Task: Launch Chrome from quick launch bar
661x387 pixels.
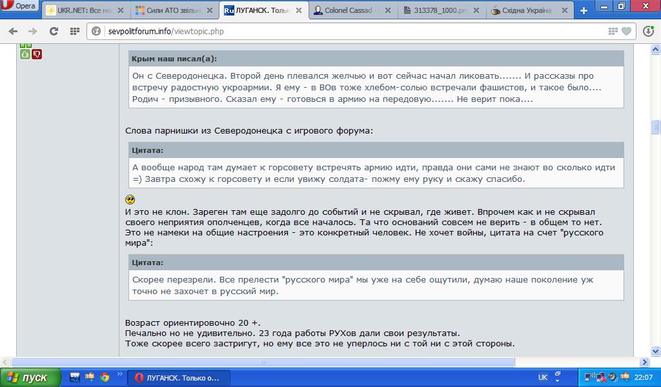Action: pos(104,377)
